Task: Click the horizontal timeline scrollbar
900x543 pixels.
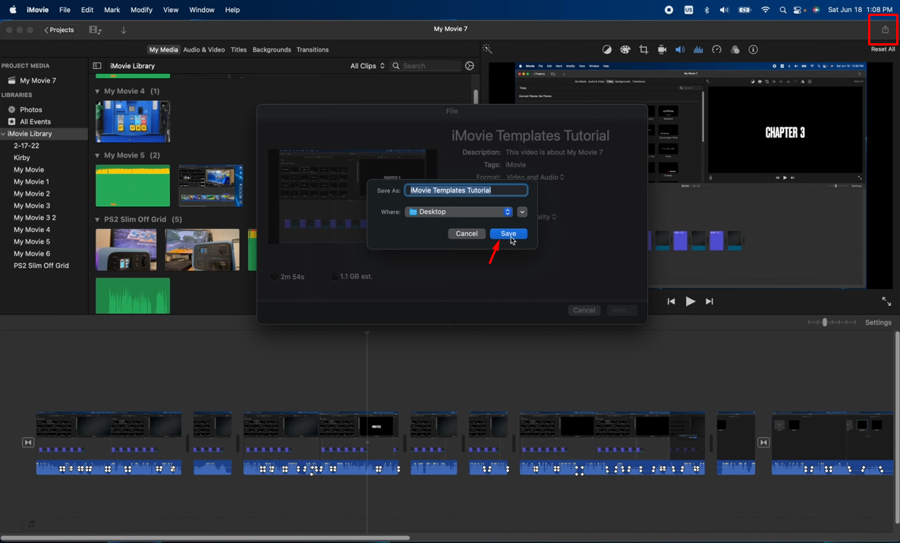Action: click(x=205, y=538)
